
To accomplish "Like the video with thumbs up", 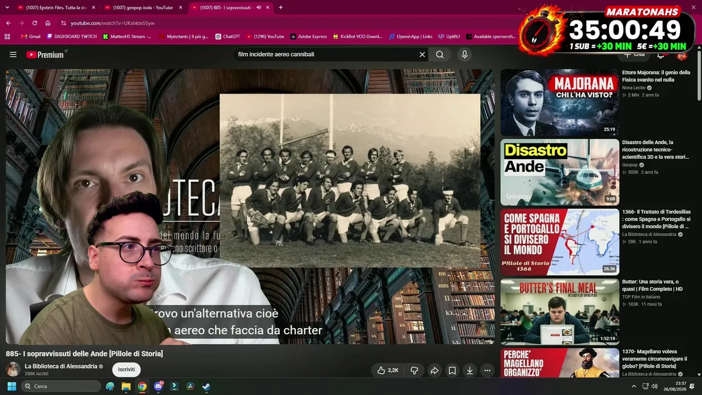I will click(388, 370).
